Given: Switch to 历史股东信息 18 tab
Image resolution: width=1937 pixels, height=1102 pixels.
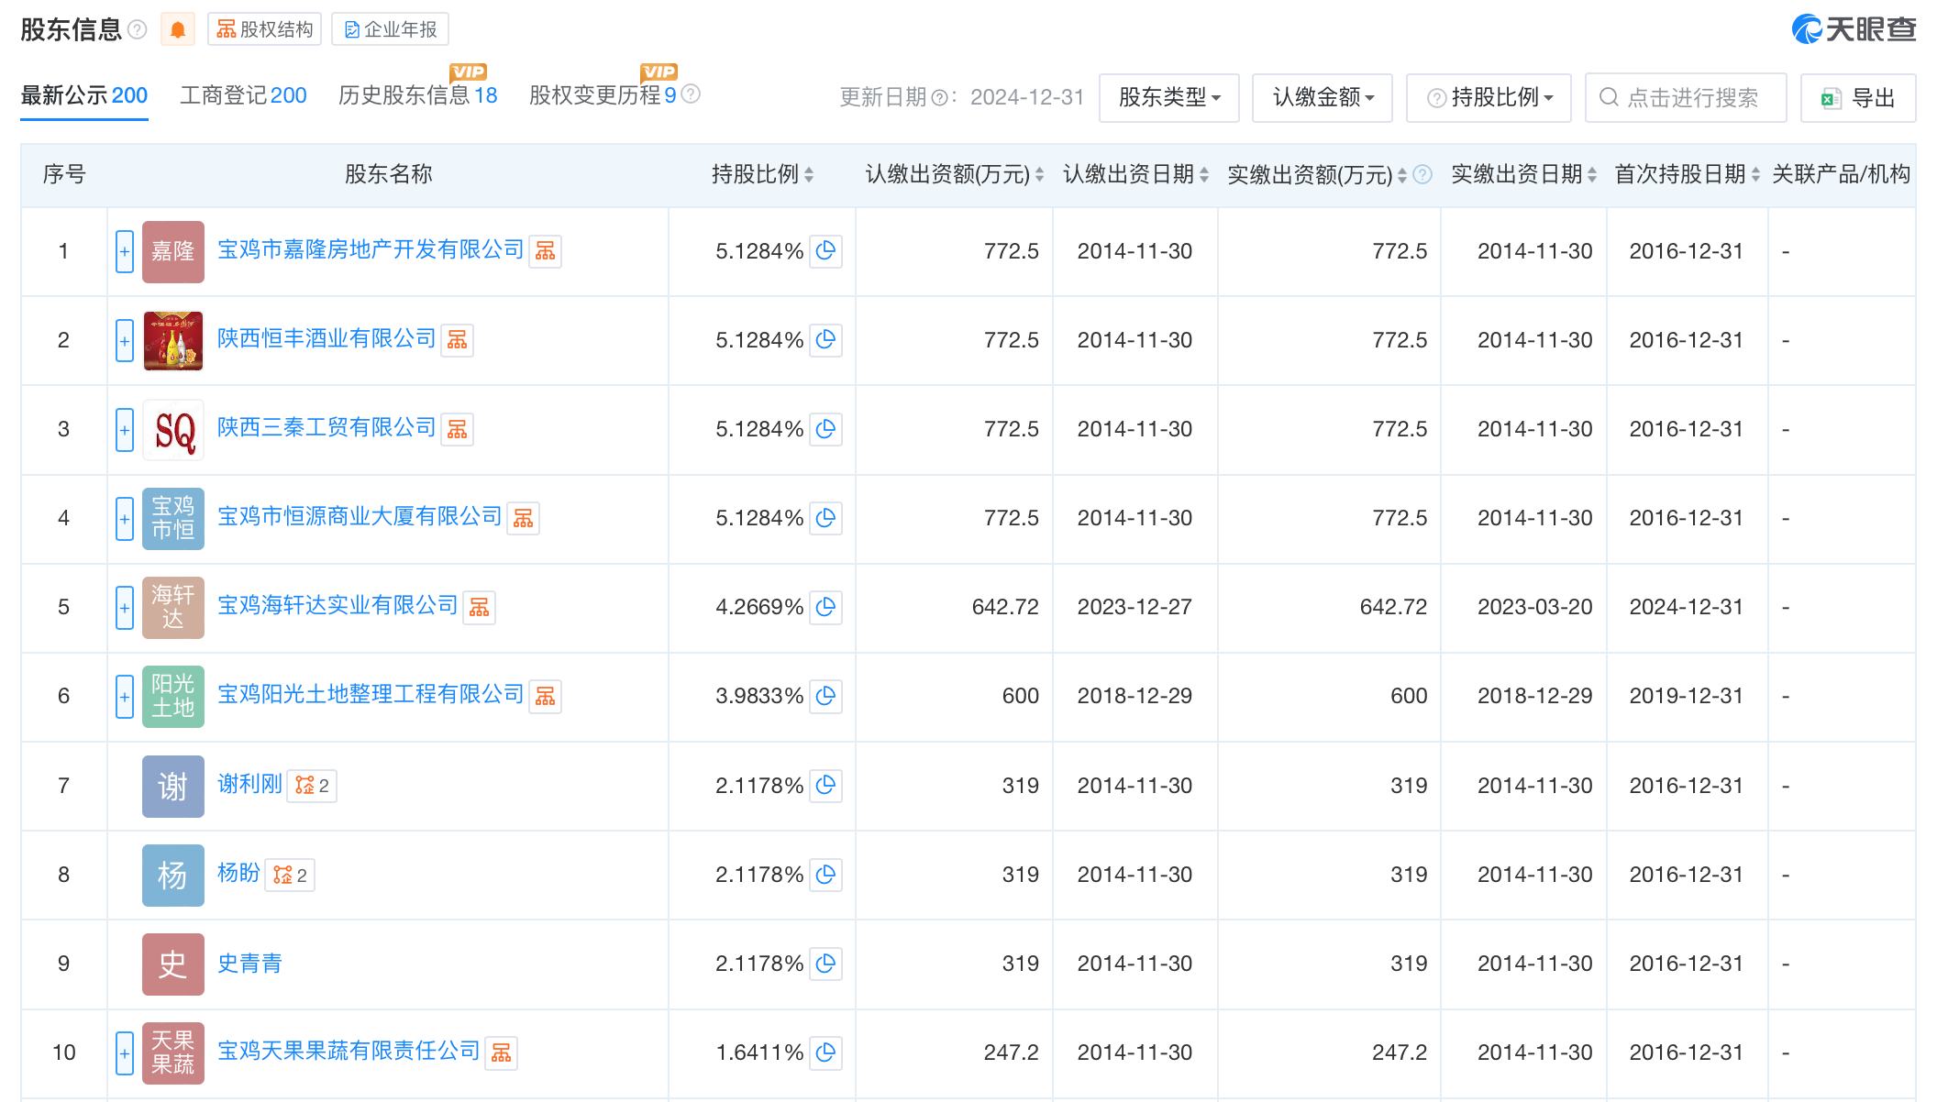Looking at the screenshot, I should (417, 95).
